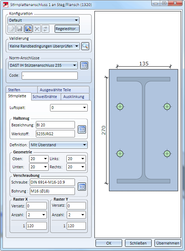
Task: Open the Raster X Anzahl dropdown
Action: (37, 215)
